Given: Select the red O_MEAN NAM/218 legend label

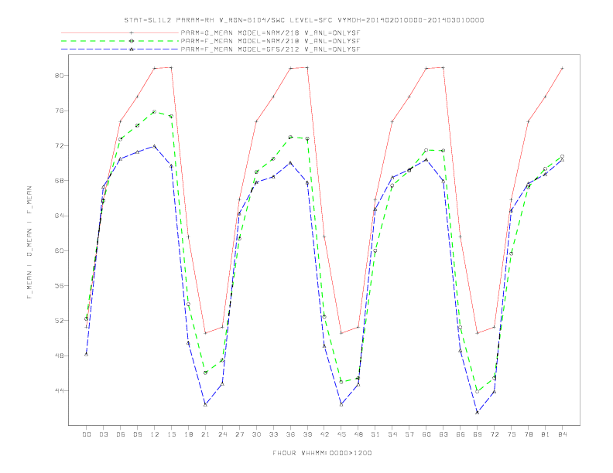Looking at the screenshot, I should coord(270,32).
